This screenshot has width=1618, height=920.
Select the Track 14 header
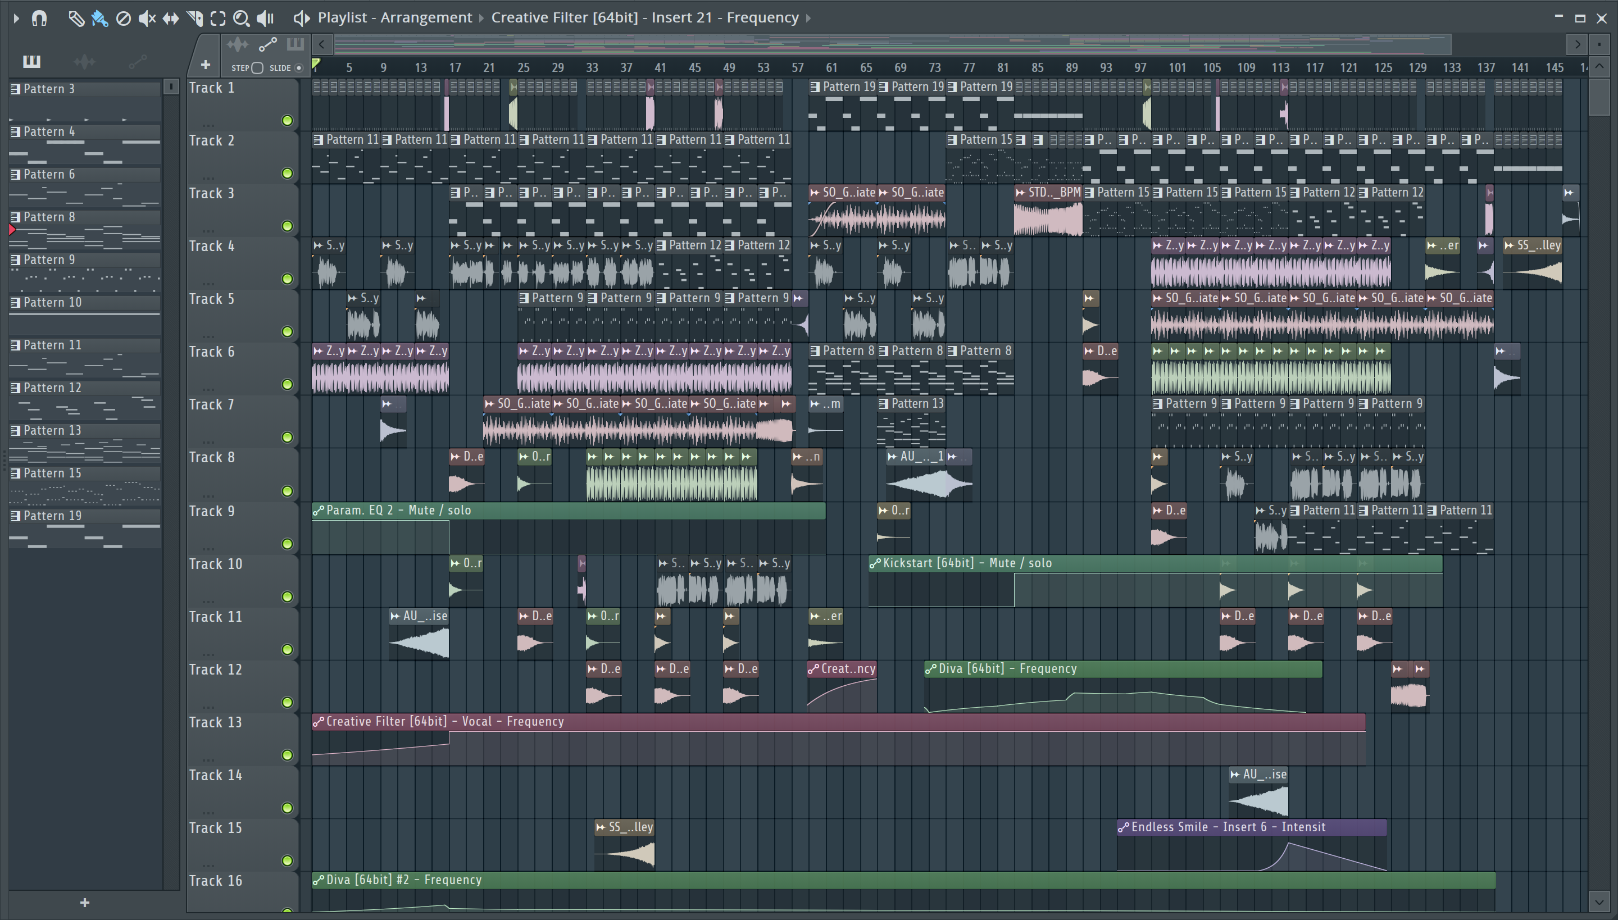[243, 792]
